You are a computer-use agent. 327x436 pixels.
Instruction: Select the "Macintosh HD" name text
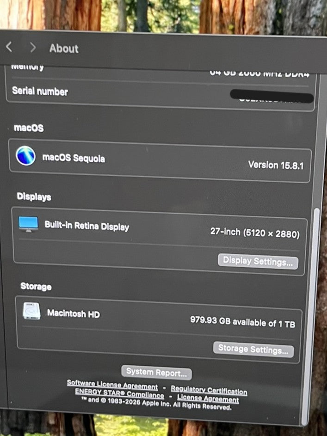pos(74,313)
